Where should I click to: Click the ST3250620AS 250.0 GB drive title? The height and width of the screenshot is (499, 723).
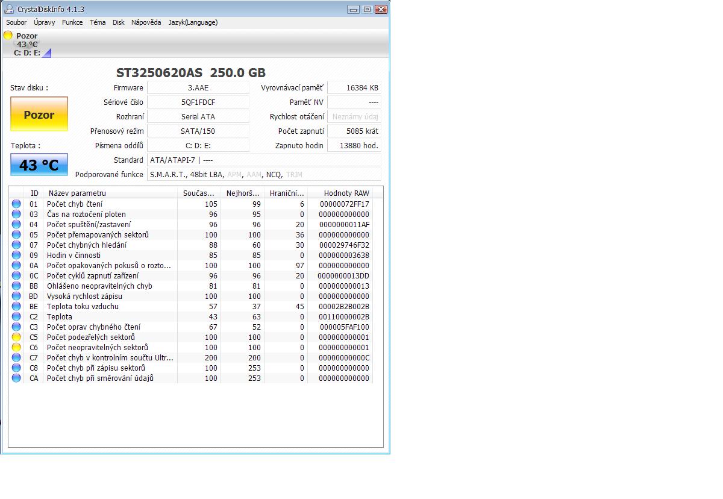pyautogui.click(x=191, y=72)
